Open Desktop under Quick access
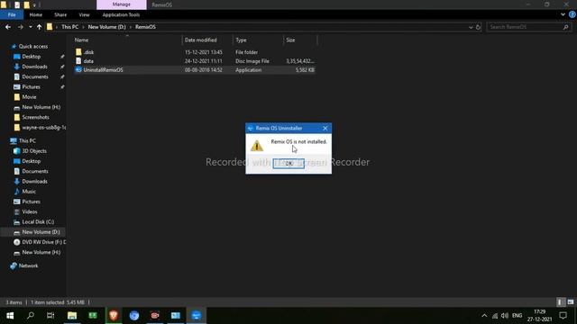Image resolution: width=577 pixels, height=324 pixels. [32, 57]
